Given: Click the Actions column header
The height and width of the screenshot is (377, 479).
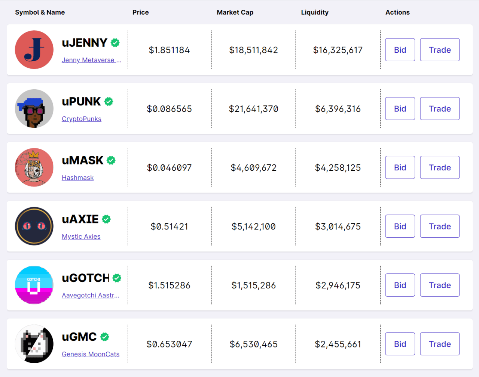Looking at the screenshot, I should pos(397,12).
